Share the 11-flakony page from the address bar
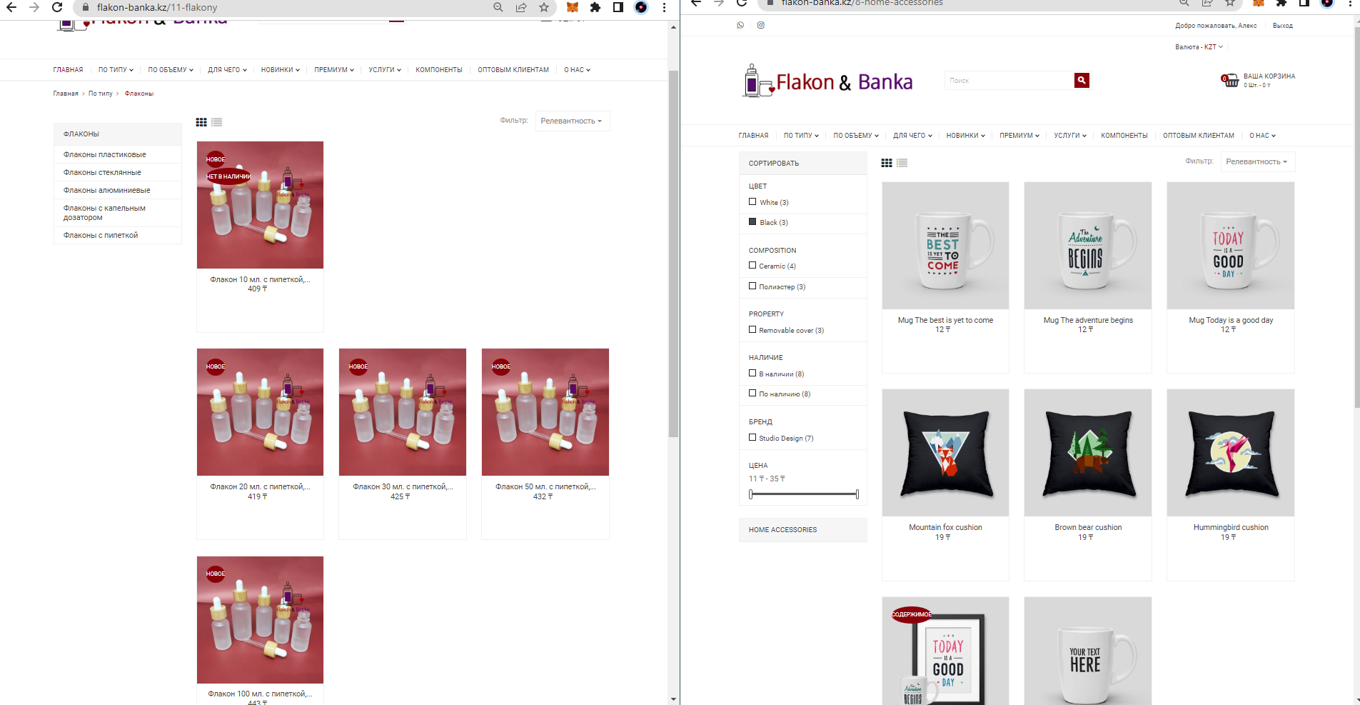This screenshot has width=1360, height=705. 521,7
